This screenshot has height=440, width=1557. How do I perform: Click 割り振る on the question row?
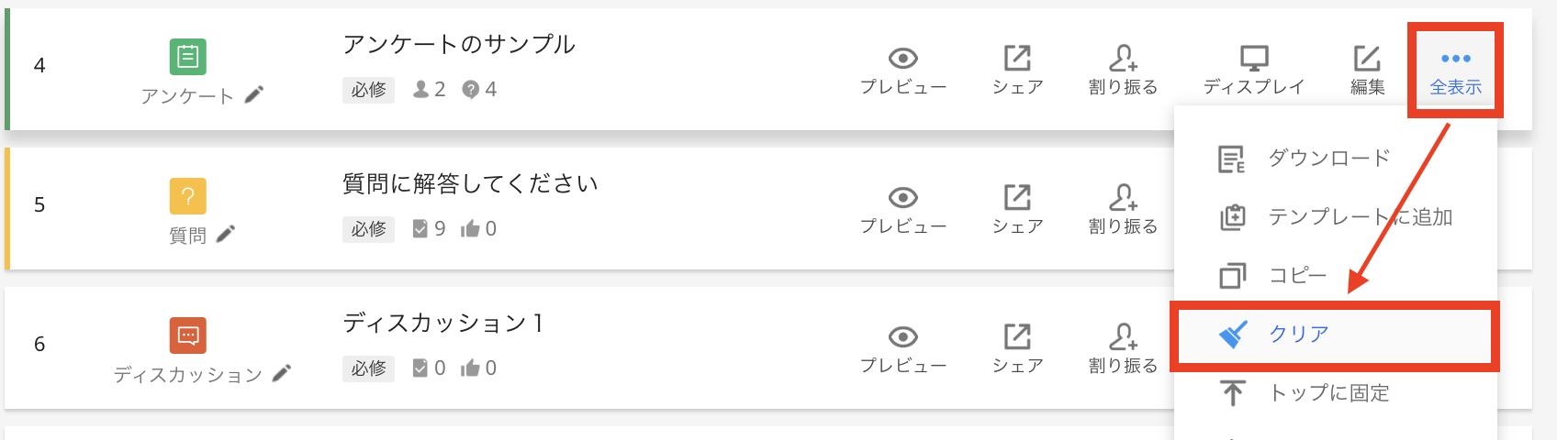coord(1123,210)
